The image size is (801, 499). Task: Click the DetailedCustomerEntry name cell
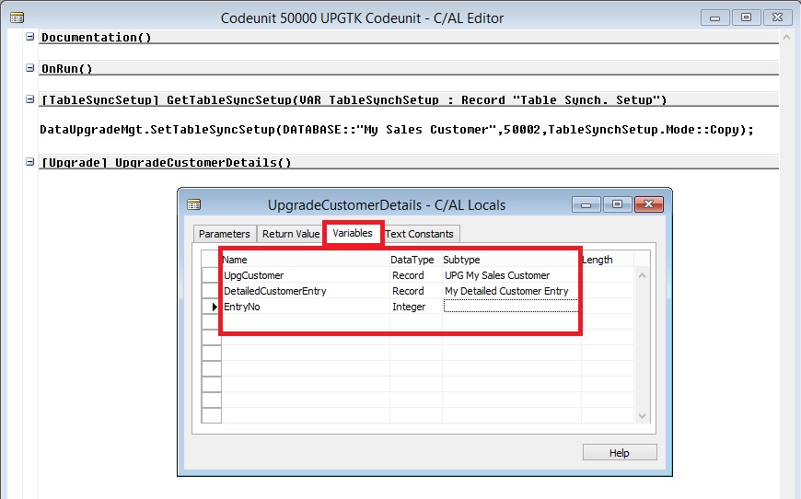pyautogui.click(x=304, y=291)
